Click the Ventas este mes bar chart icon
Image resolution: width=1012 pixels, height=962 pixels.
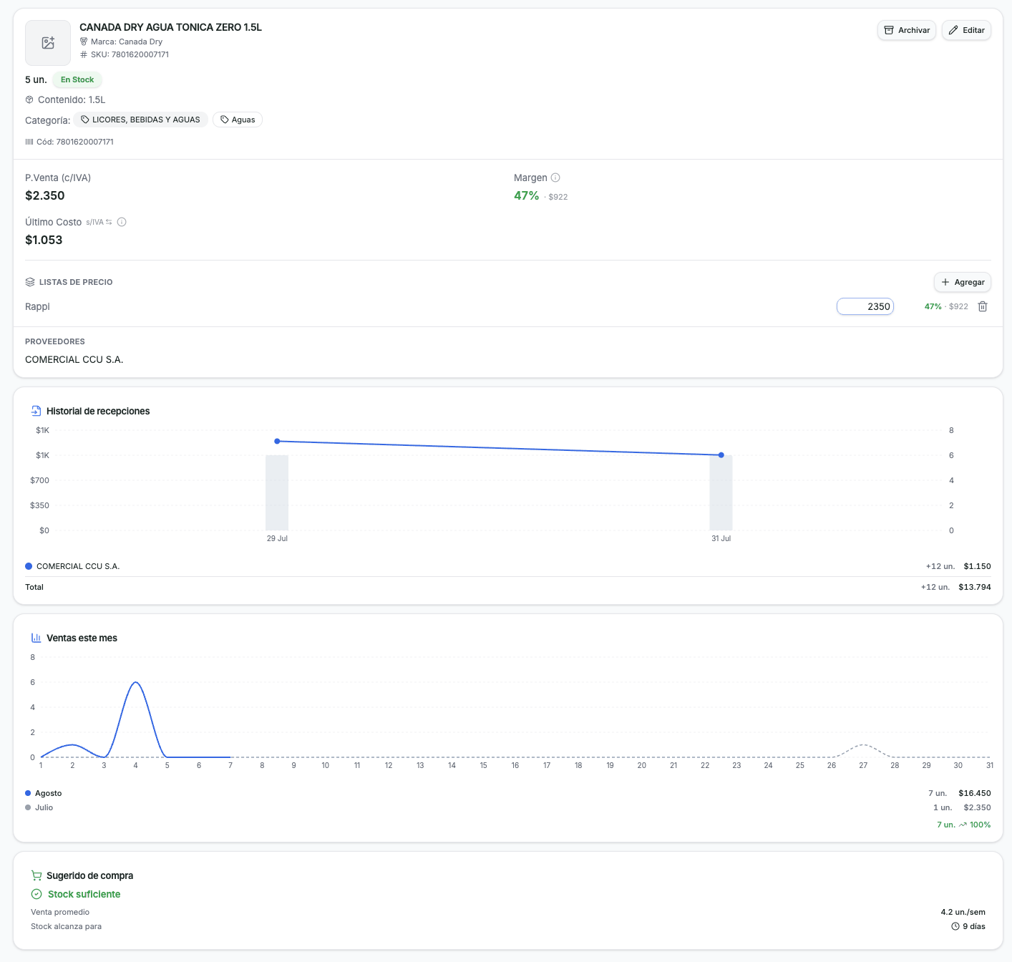tap(36, 638)
